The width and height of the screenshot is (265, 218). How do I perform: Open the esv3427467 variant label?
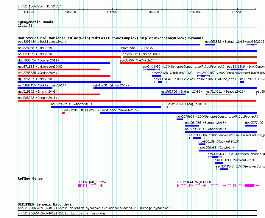[x=231, y=73]
